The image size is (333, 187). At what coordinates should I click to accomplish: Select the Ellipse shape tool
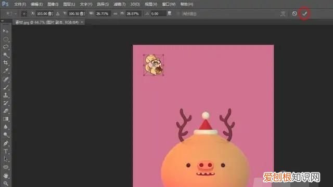6,167
